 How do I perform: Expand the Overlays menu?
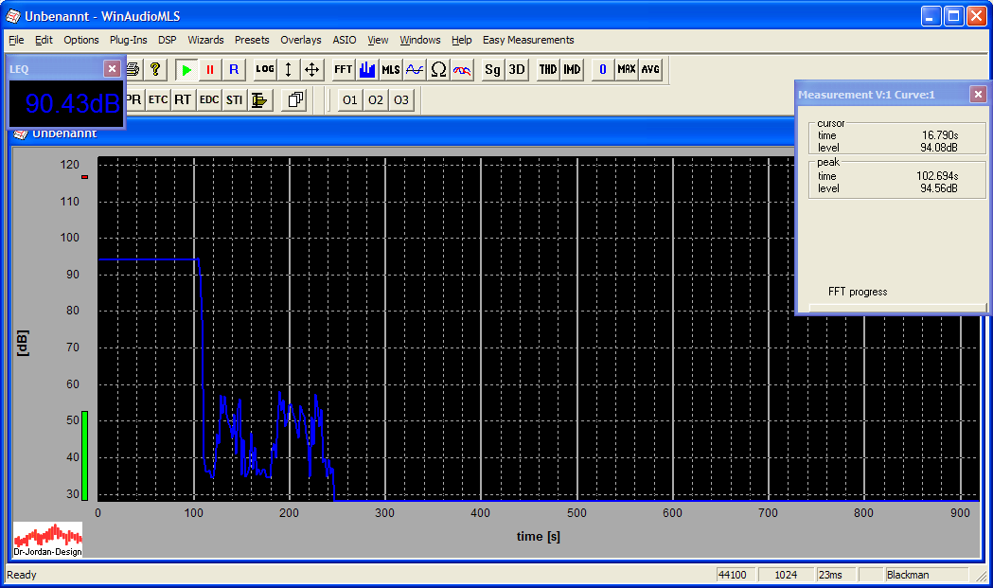coord(301,40)
